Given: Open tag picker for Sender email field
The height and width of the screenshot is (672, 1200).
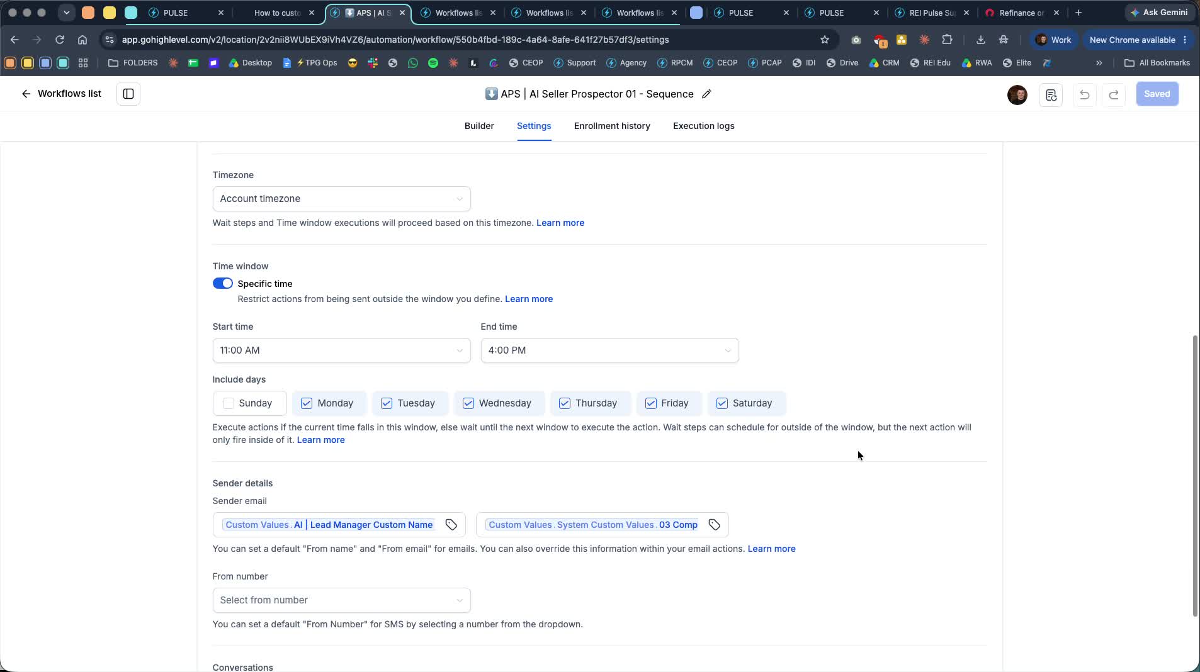Looking at the screenshot, I should click(x=715, y=525).
